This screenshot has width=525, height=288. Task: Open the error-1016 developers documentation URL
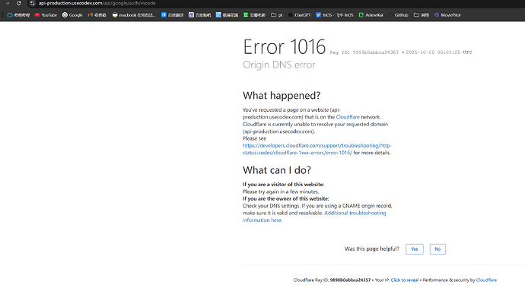[317, 149]
